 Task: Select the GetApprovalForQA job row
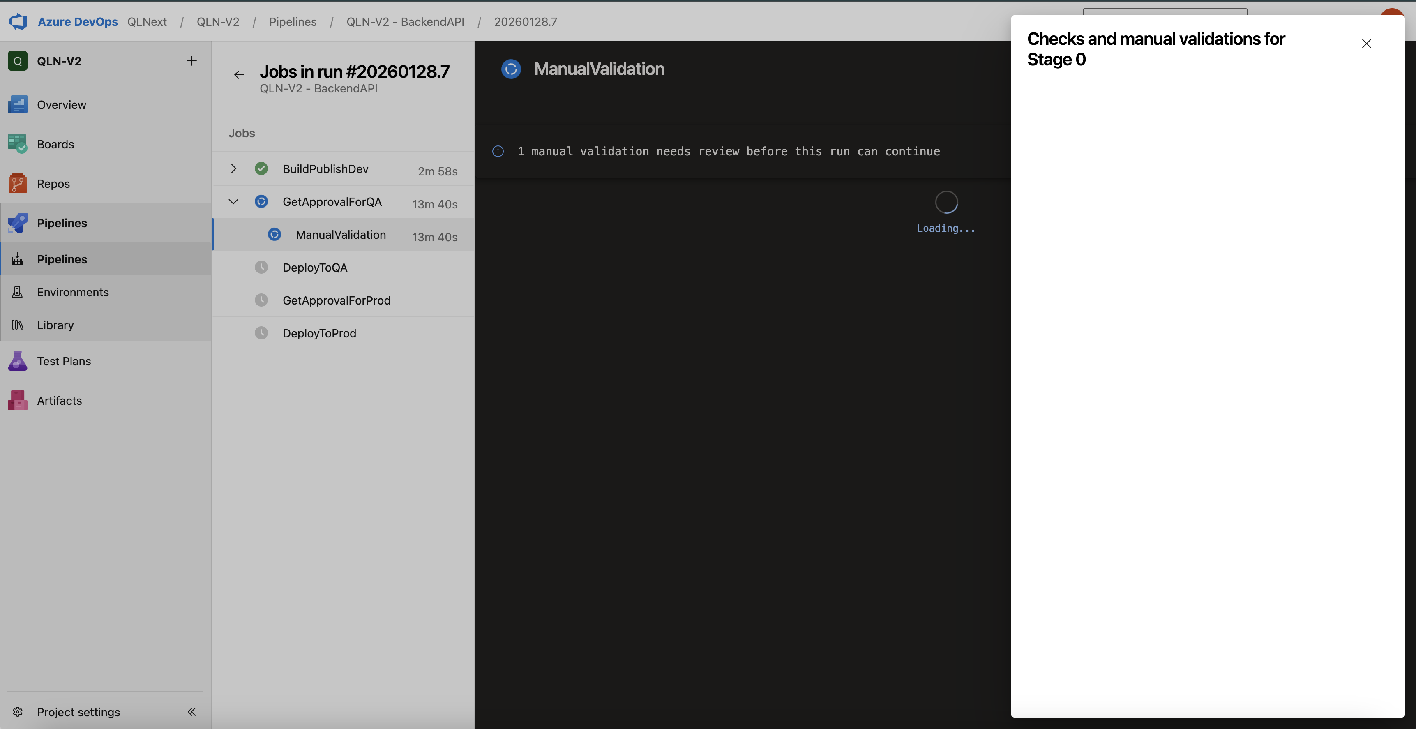(x=344, y=202)
